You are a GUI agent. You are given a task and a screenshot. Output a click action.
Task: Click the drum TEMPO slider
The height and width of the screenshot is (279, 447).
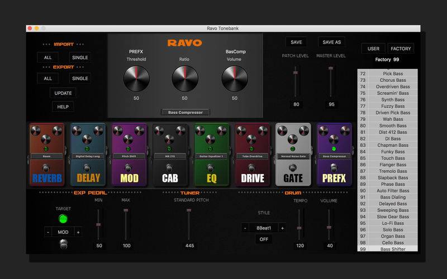coord(299,224)
